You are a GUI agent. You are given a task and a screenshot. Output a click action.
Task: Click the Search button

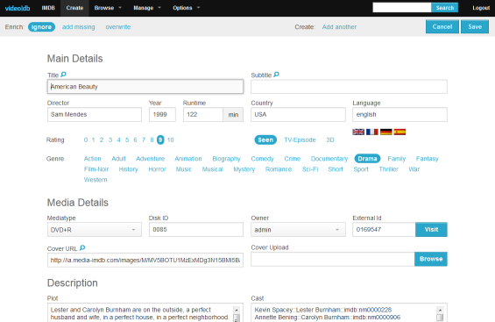(445, 8)
